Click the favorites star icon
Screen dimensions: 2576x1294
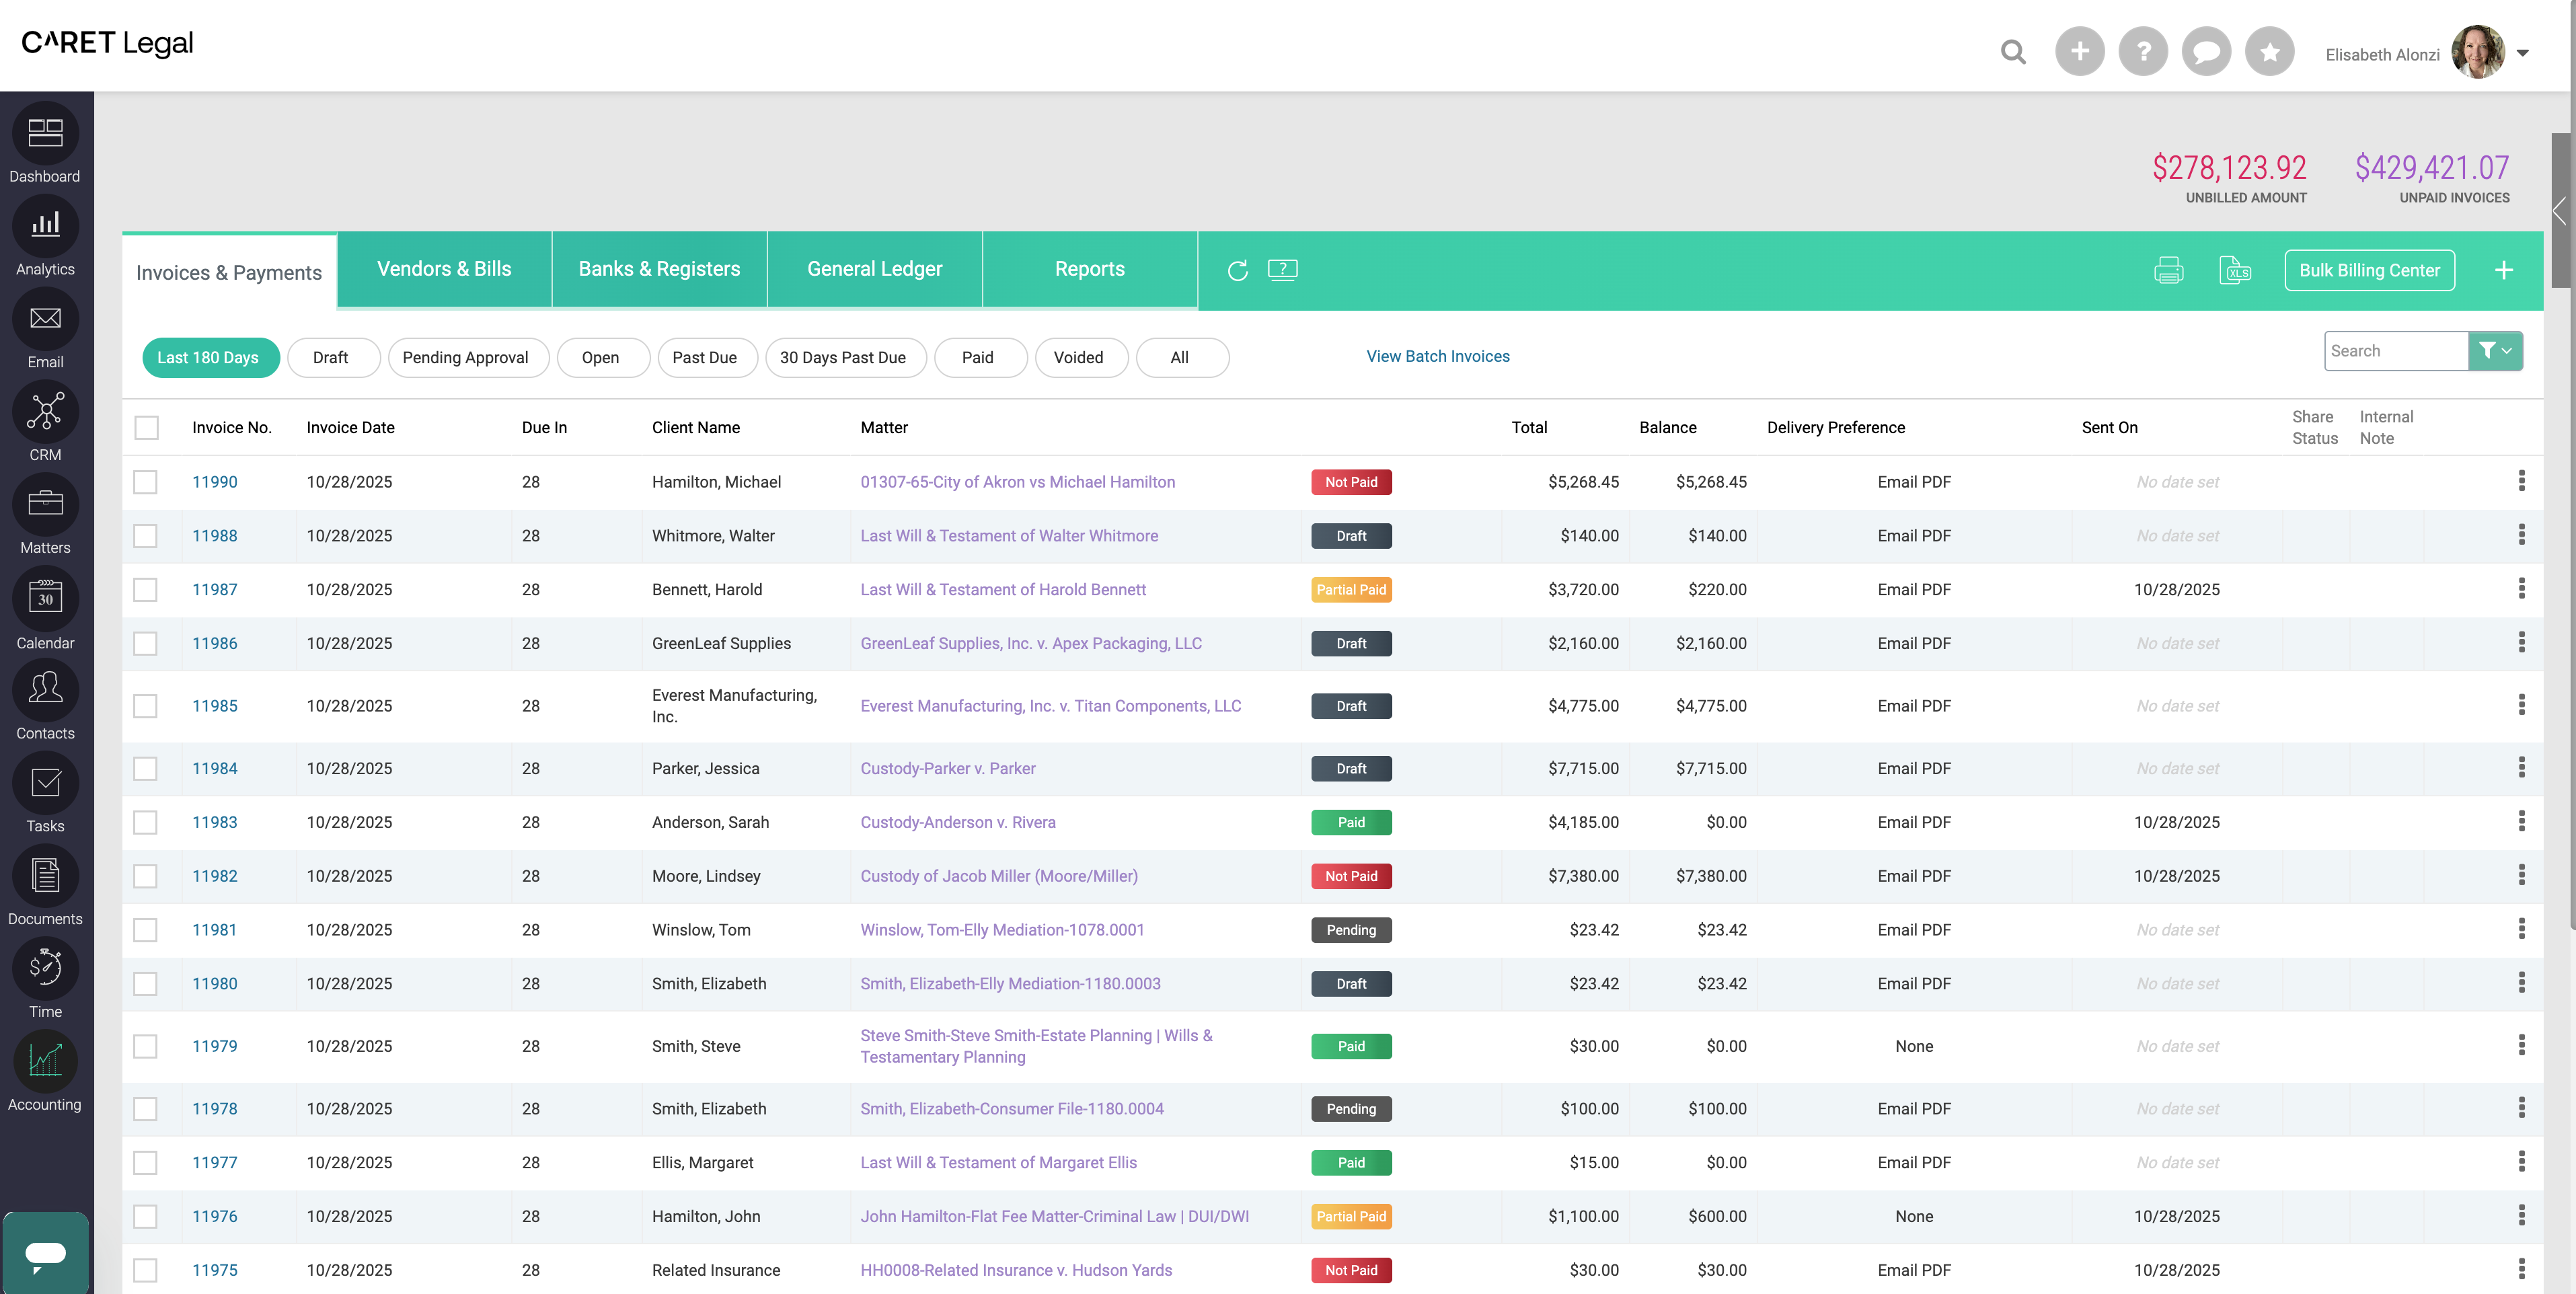coord(2269,52)
